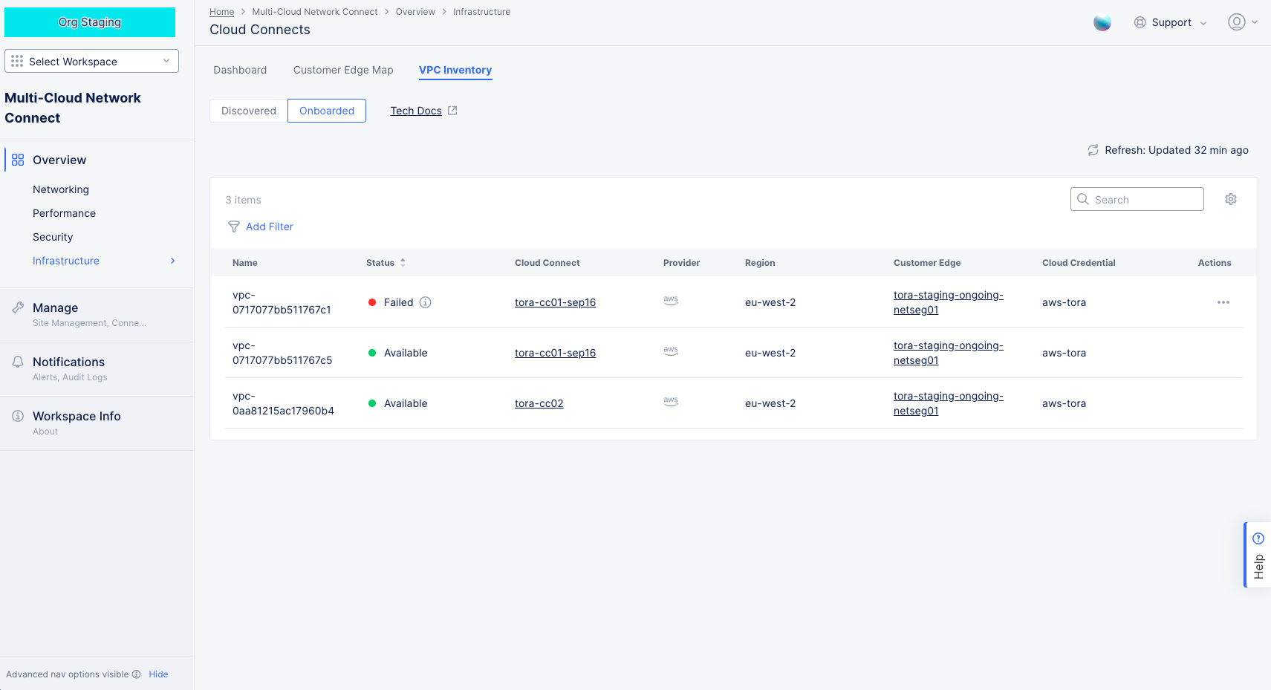Open the Select Workspace dropdown
This screenshot has width=1271, height=690.
pos(91,61)
